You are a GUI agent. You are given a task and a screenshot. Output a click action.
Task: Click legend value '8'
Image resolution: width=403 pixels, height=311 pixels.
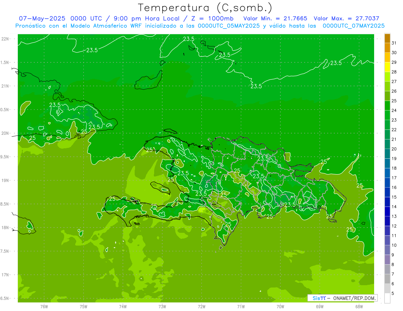pyautogui.click(x=393, y=265)
